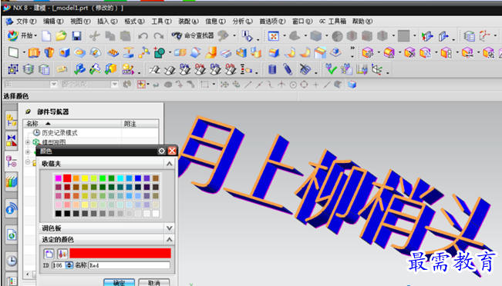
Task: Undo the last action arrow icon
Action: point(143,35)
